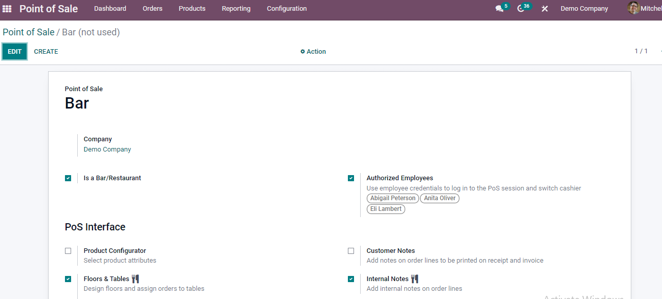Click the Action gear icon
The width and height of the screenshot is (662, 299).
[303, 52]
